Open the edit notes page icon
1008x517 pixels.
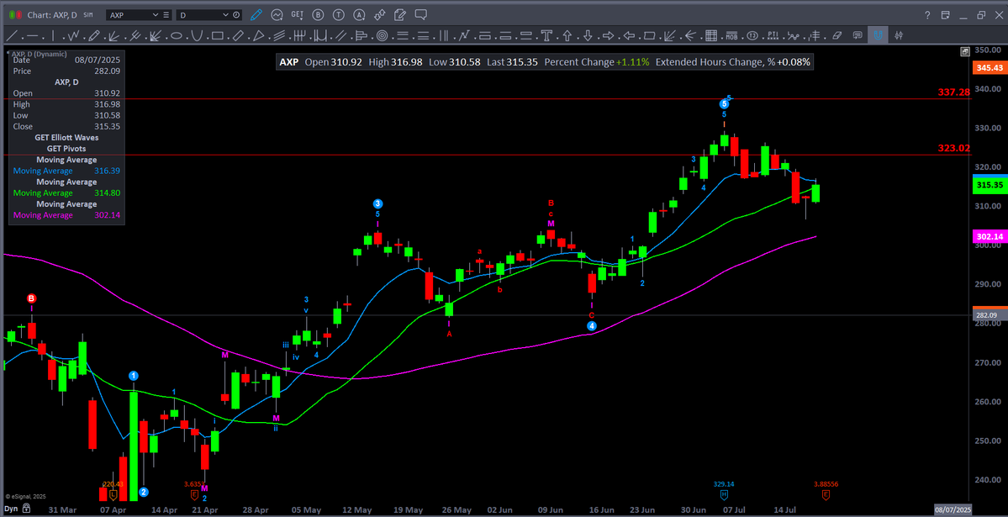click(x=400, y=14)
